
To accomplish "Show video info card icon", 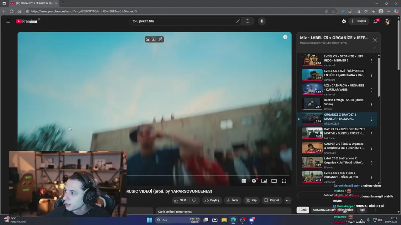I will (x=285, y=37).
